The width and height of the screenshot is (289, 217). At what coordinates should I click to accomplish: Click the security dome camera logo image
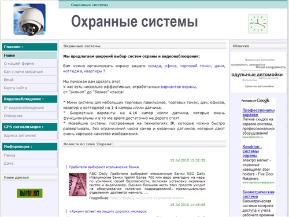click(x=29, y=20)
